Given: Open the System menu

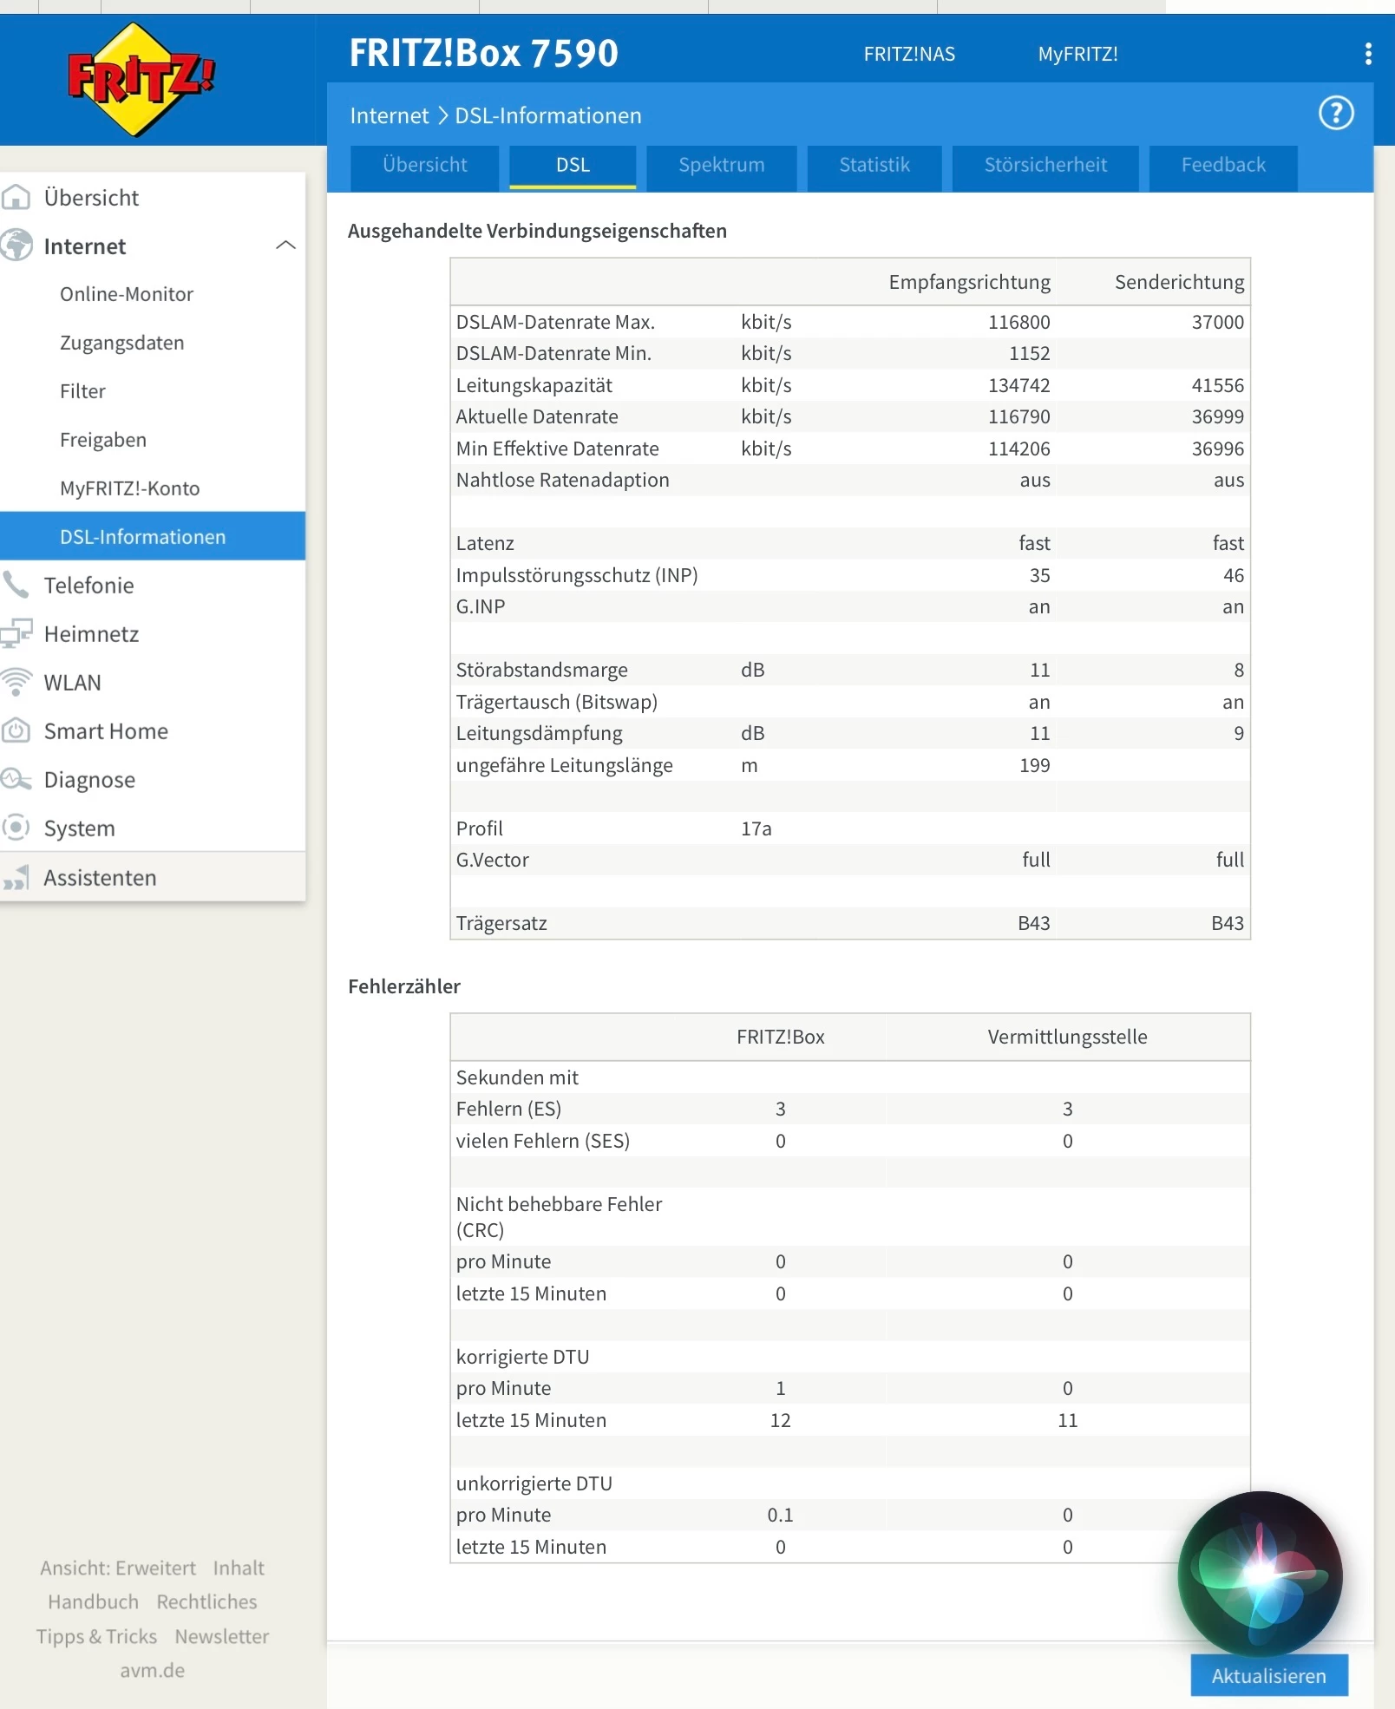Looking at the screenshot, I should pyautogui.click(x=80, y=828).
